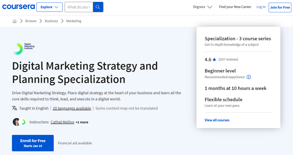
Task: Click '1 months at 10 hours a week'
Action: [236, 88]
